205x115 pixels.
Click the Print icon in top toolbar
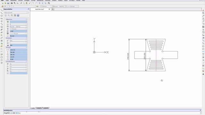(x=12, y=3)
